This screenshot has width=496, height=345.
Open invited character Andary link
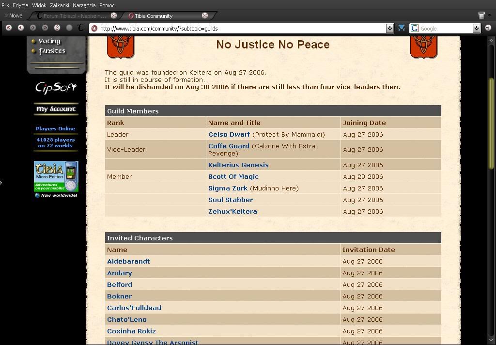(120, 273)
